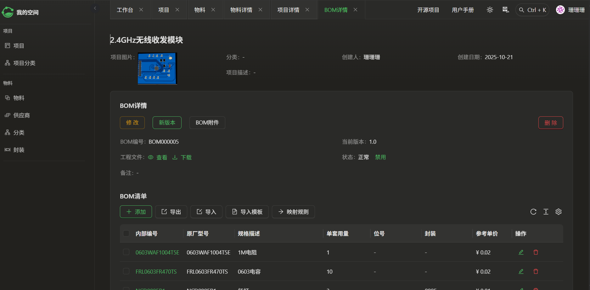Select the 0603WAF1004T5E row checkbox
The width and height of the screenshot is (590, 290).
[x=126, y=252]
